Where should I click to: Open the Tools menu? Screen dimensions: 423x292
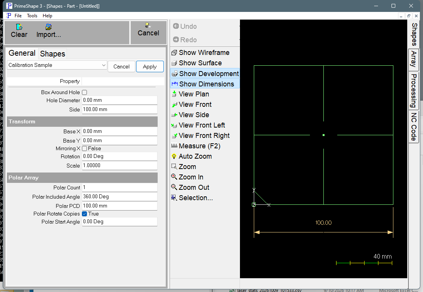(x=32, y=16)
